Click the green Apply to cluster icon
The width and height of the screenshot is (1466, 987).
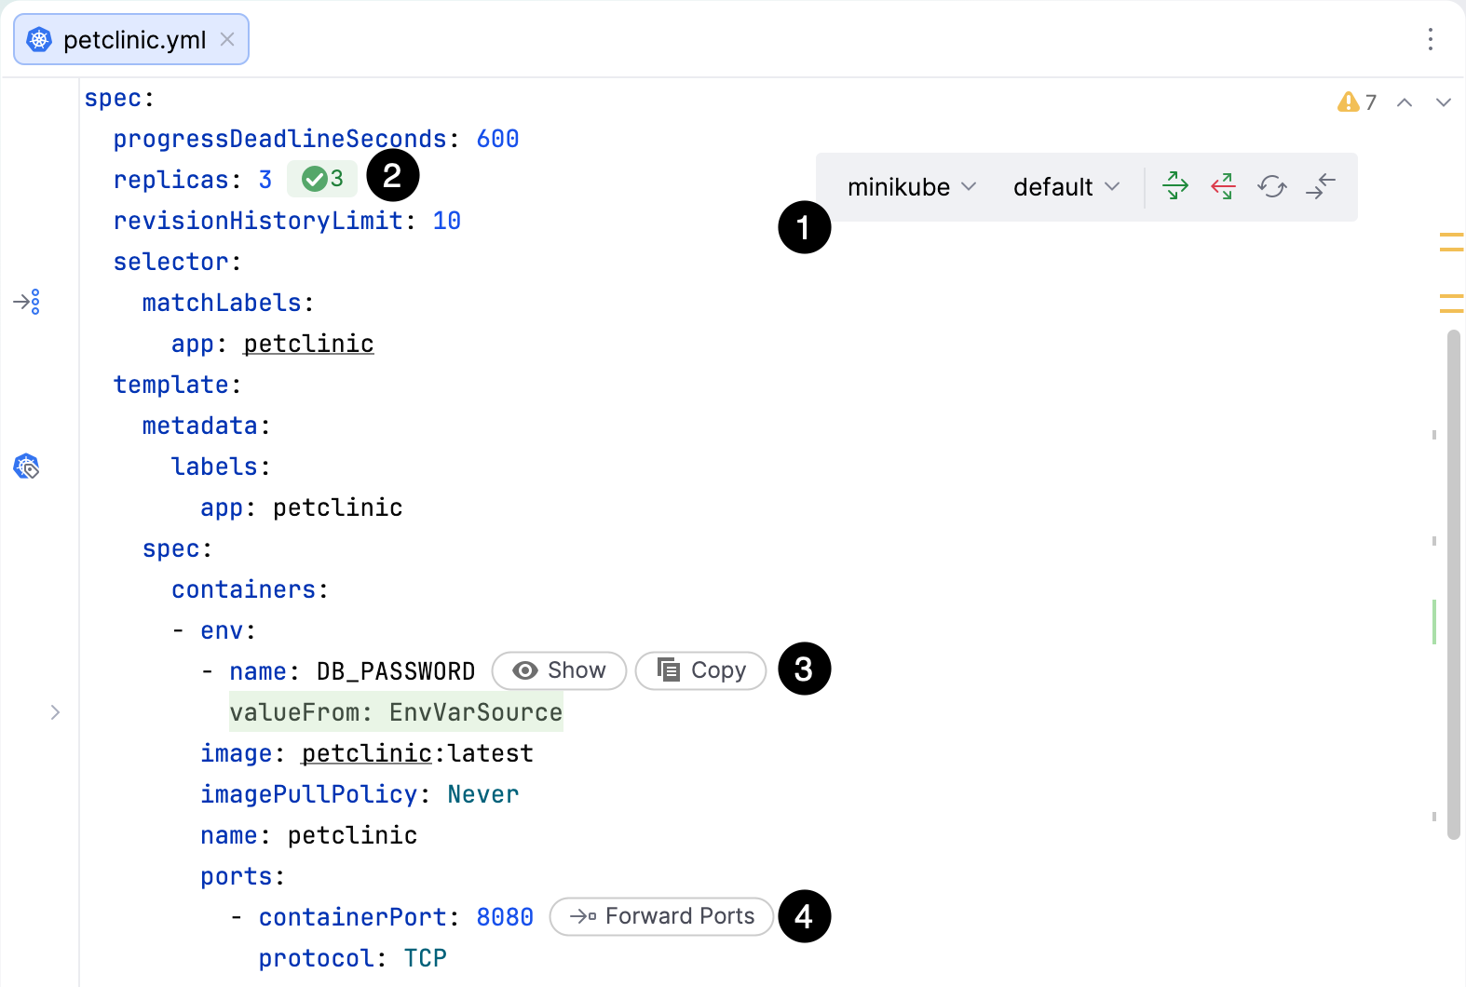click(1175, 186)
